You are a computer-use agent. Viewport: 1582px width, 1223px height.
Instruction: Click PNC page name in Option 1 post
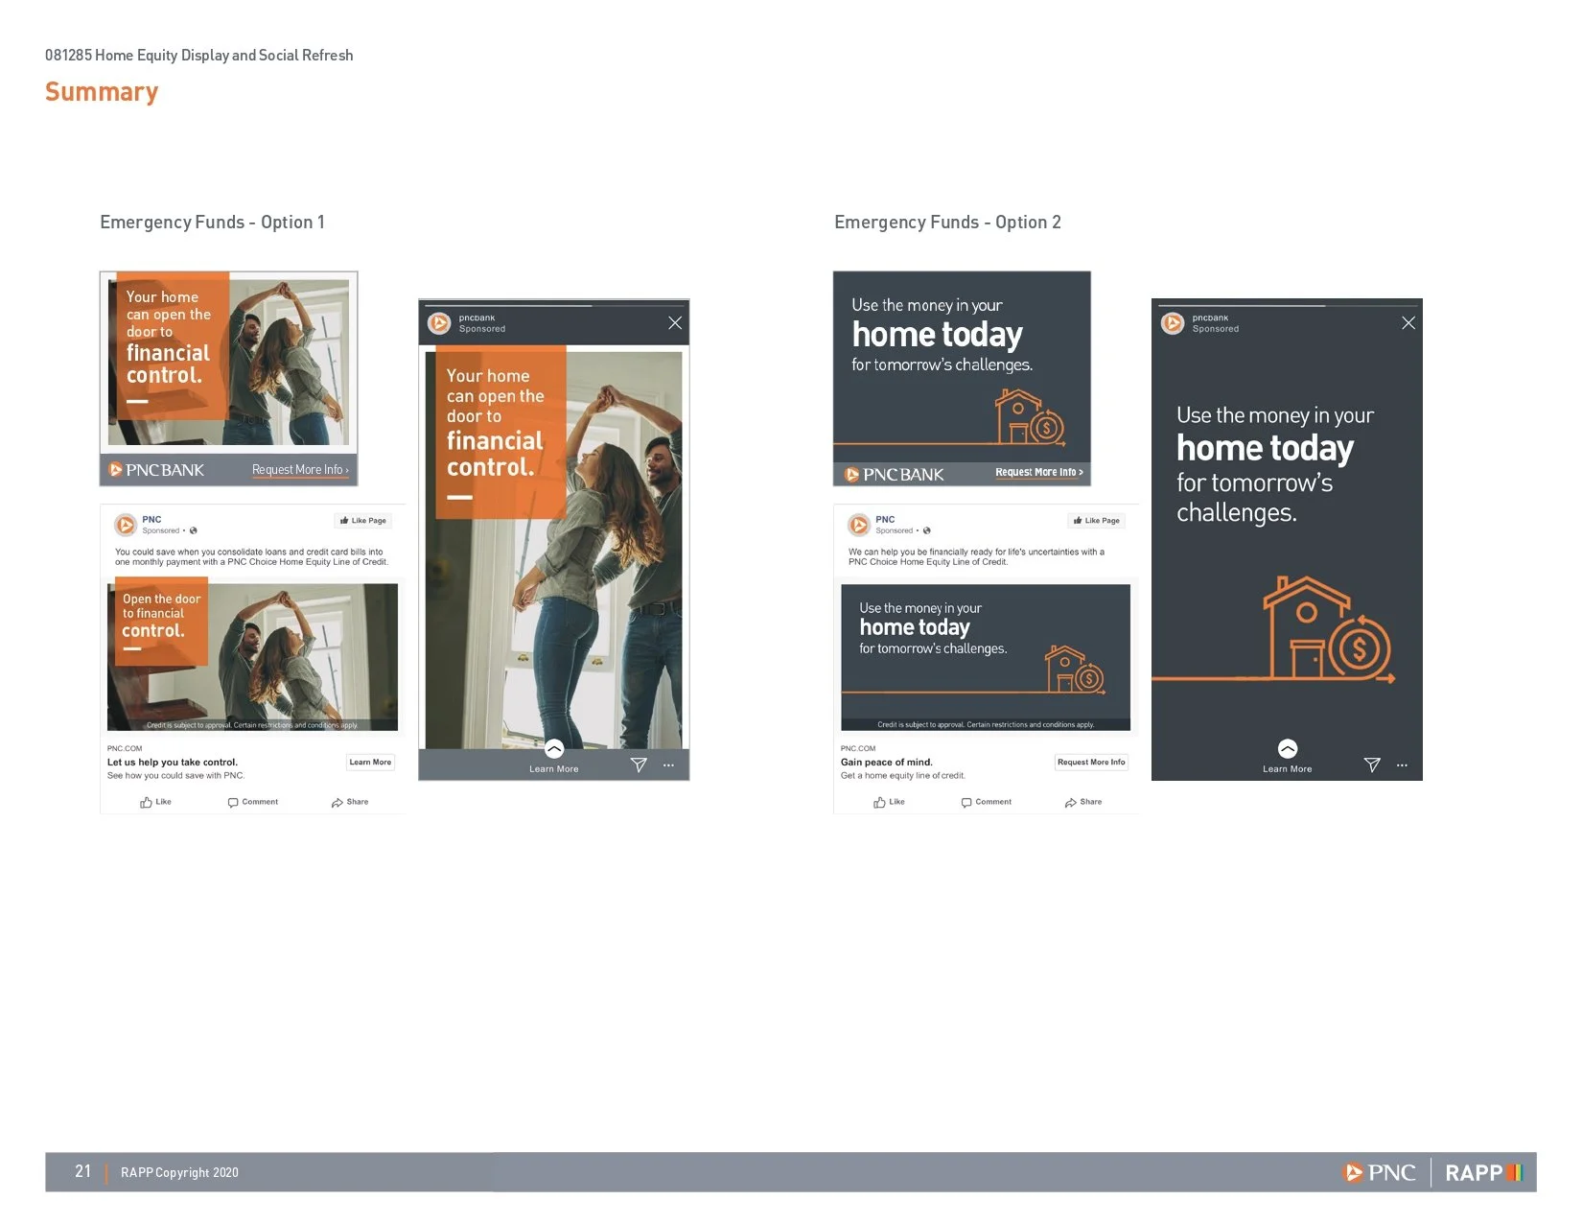tap(152, 520)
